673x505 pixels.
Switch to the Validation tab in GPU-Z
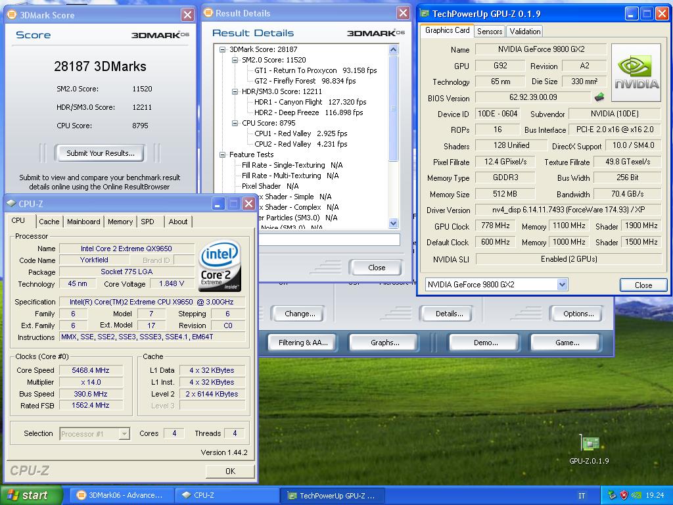(525, 32)
